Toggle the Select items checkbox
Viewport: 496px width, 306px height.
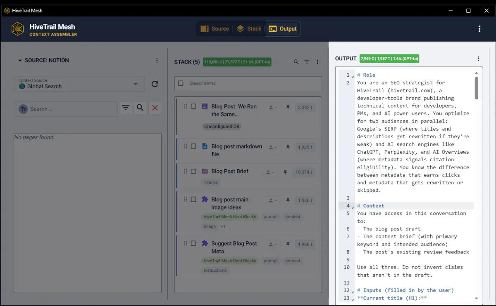click(x=181, y=83)
